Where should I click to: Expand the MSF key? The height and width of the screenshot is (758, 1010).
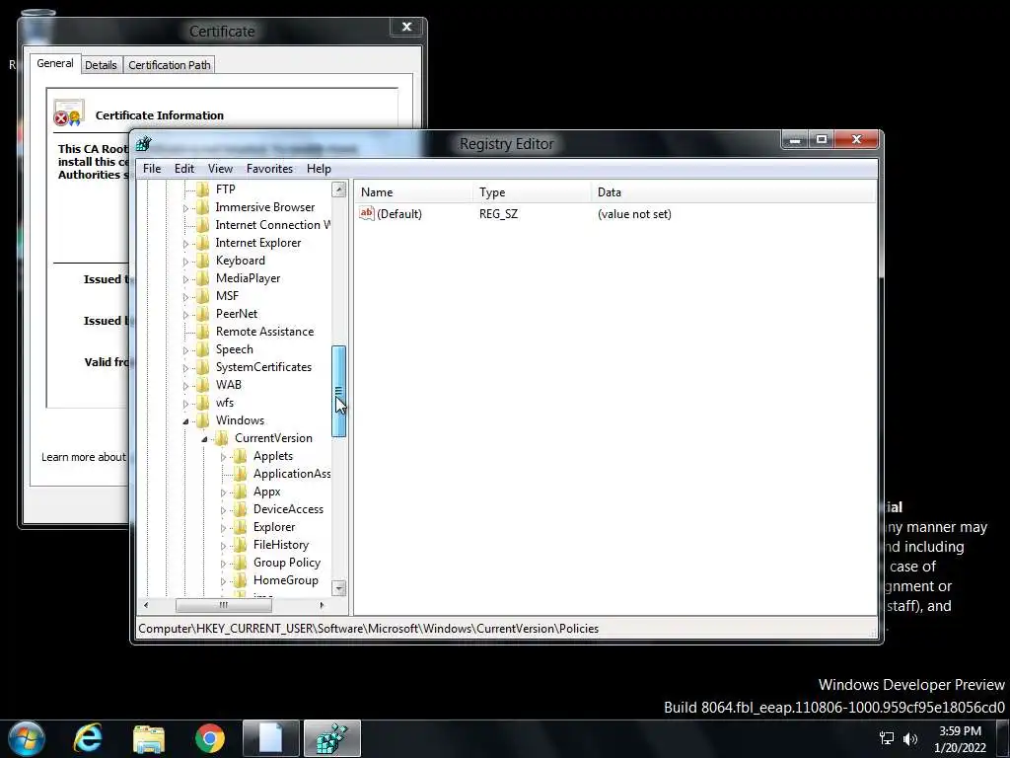click(185, 297)
